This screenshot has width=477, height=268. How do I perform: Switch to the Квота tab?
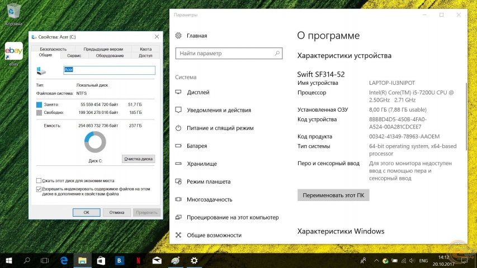pos(146,49)
